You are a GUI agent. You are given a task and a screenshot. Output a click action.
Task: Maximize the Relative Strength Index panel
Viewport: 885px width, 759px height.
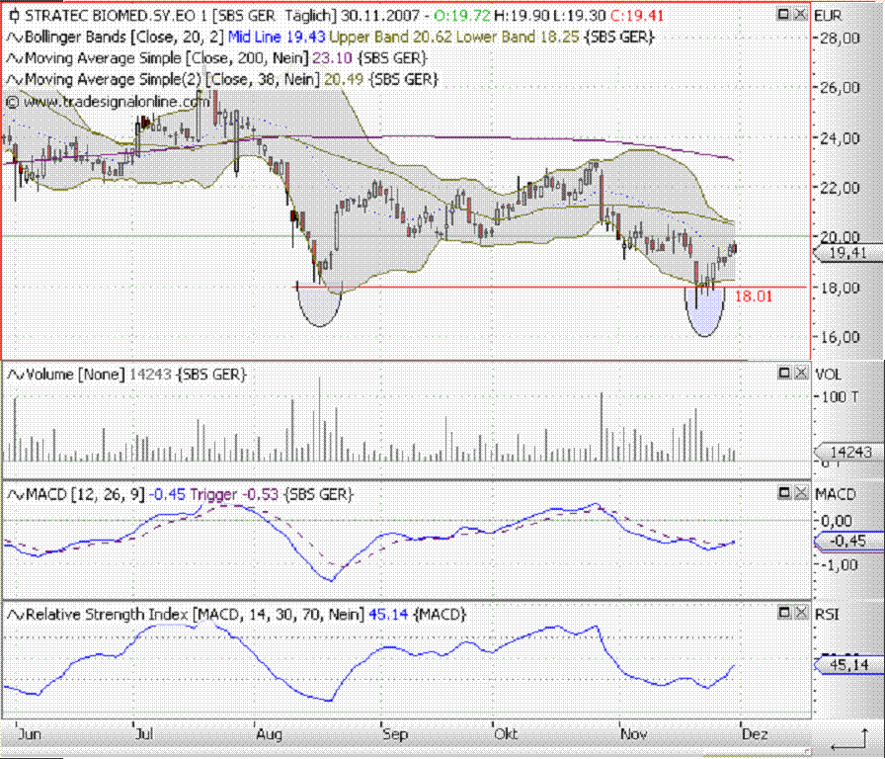point(784,613)
